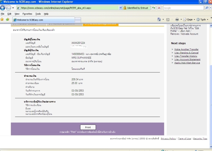View the Identified by Entrust certificate label
212x151 pixels.
[138, 8]
